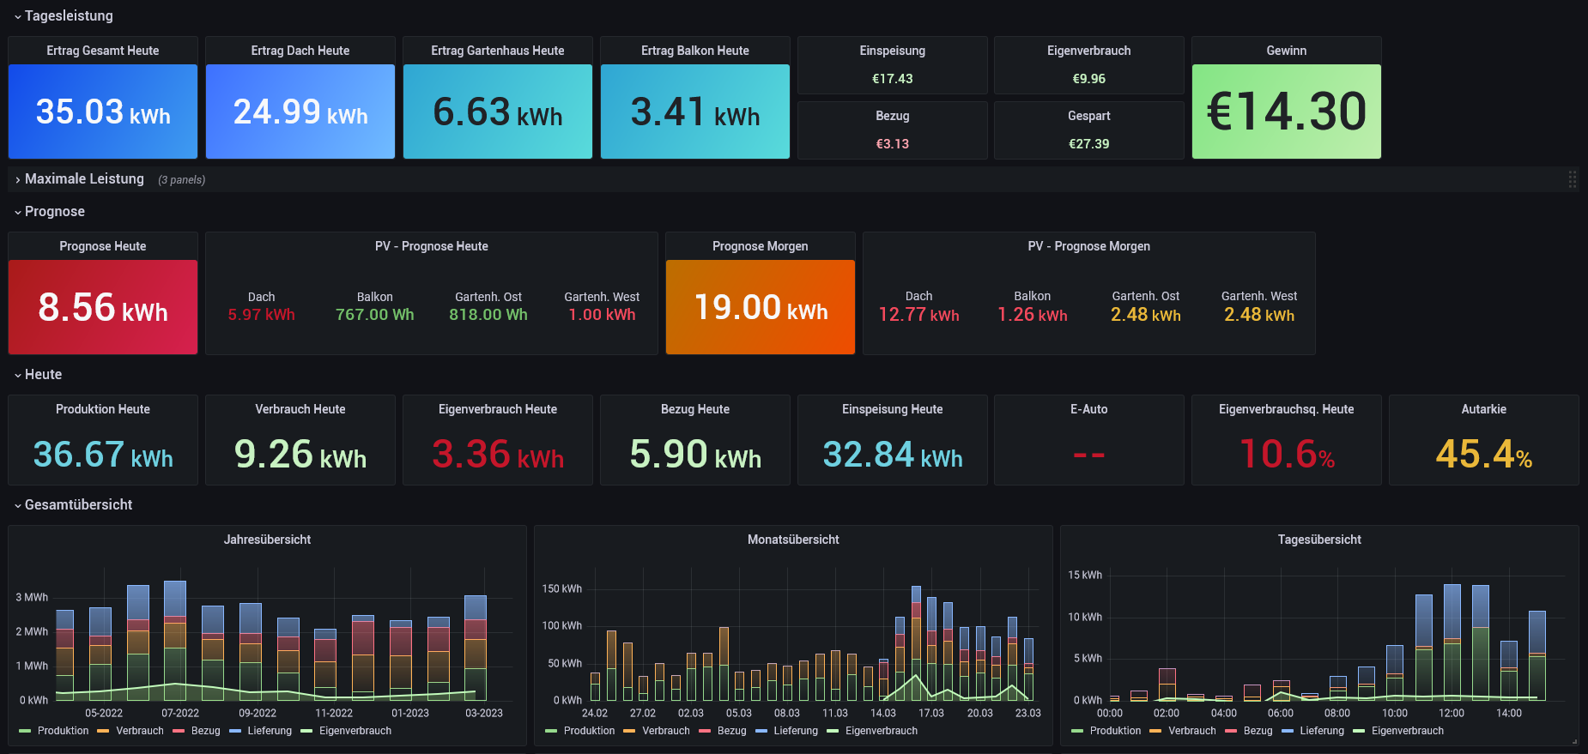Screen dimensions: 1588x754
Task: Click the 9.26 kWh Verbrauch Heute value
Action: tap(300, 454)
